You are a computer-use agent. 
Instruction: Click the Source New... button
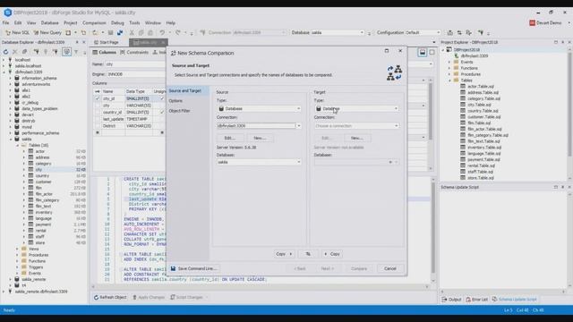click(x=260, y=138)
